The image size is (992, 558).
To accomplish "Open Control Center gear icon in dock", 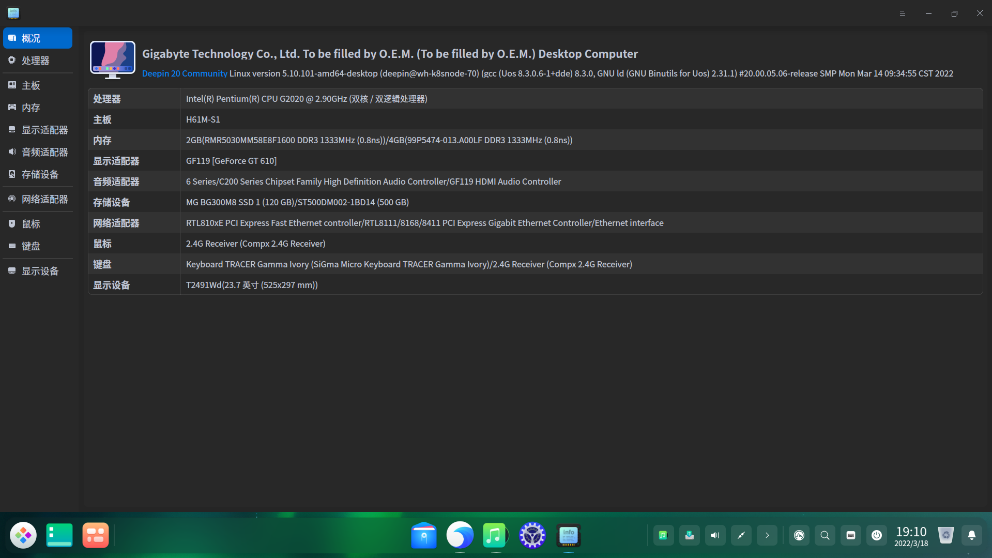I will point(532,535).
